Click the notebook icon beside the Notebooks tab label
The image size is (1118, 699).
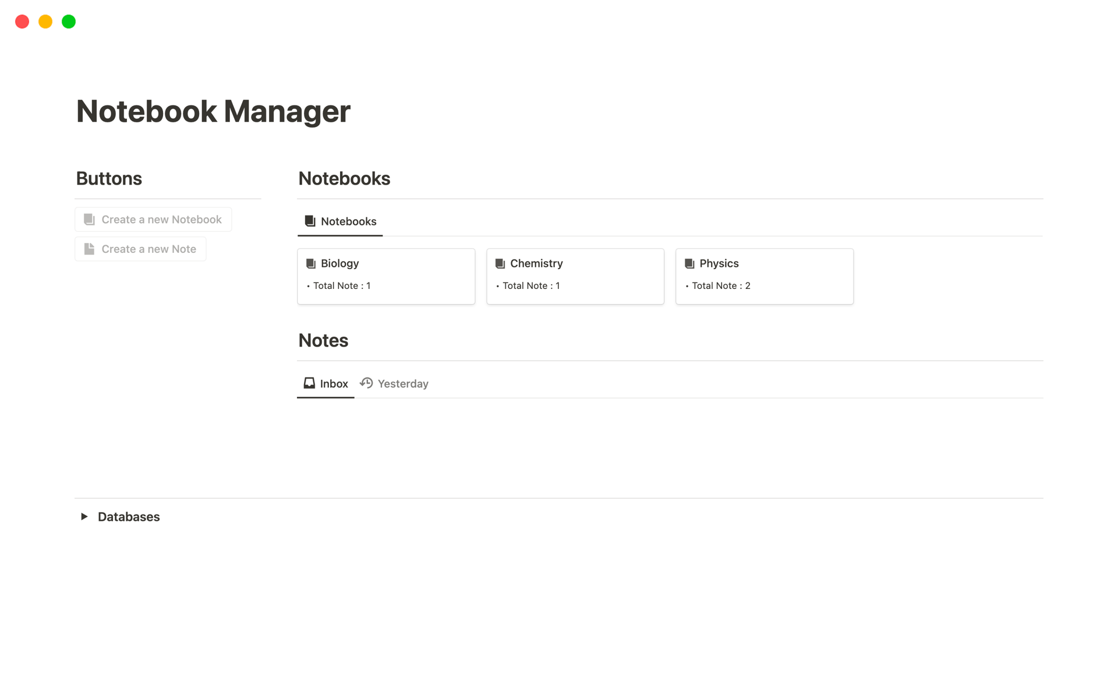coord(309,221)
